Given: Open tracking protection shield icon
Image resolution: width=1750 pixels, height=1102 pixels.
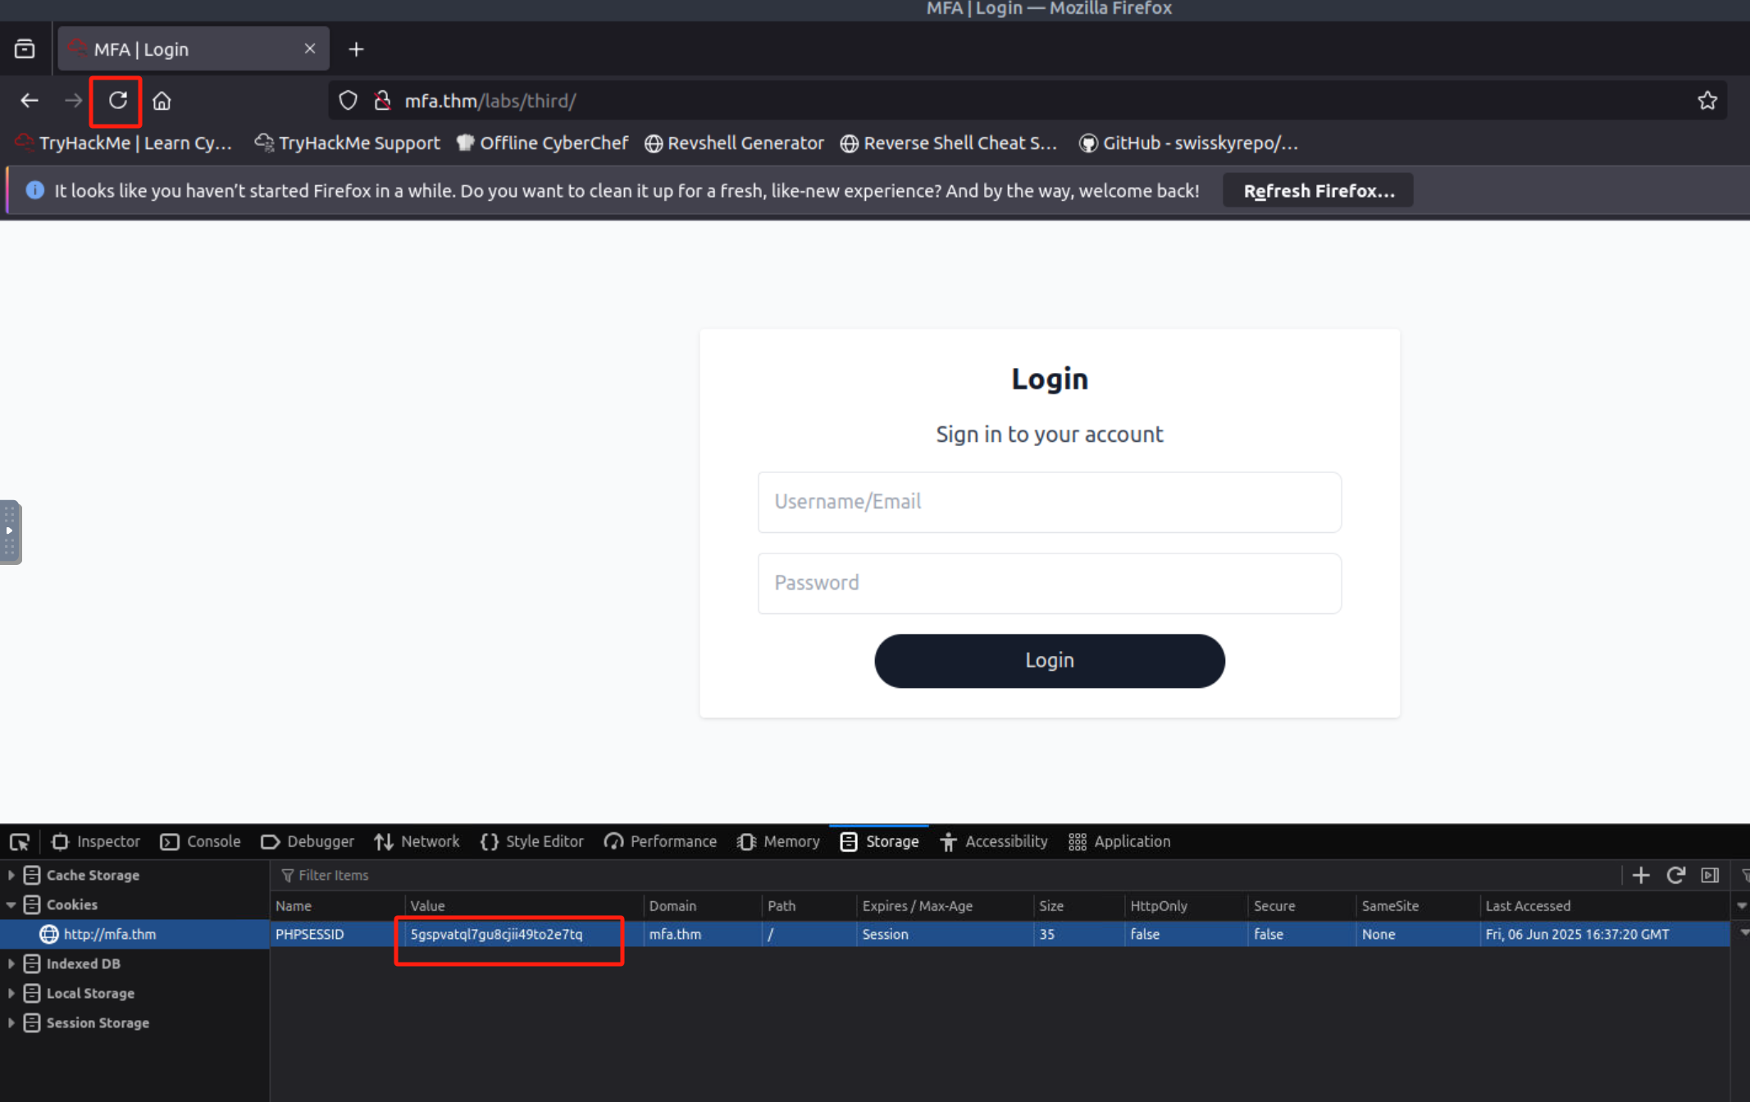Looking at the screenshot, I should tap(349, 101).
